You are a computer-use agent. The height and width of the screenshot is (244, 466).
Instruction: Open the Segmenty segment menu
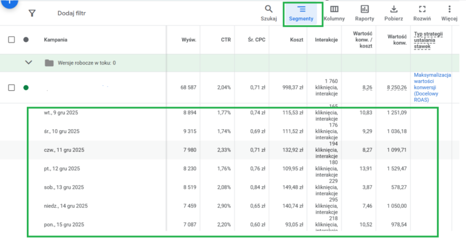(301, 14)
